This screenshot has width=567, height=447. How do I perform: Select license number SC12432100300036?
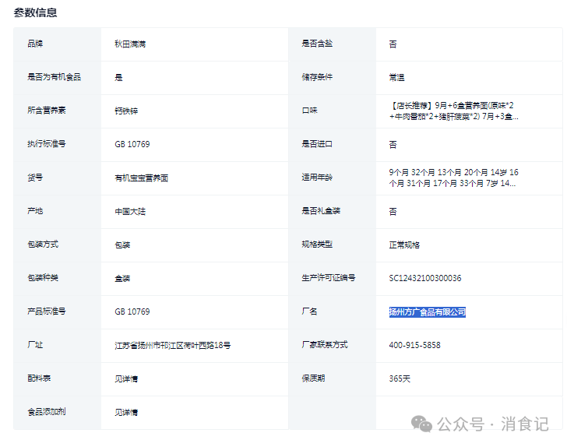click(424, 279)
